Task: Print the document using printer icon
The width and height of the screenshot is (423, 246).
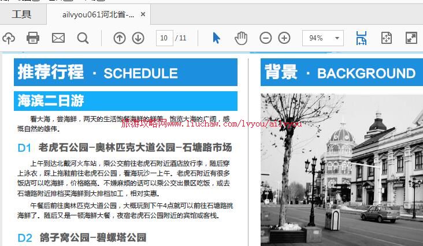Action: click(x=33, y=38)
